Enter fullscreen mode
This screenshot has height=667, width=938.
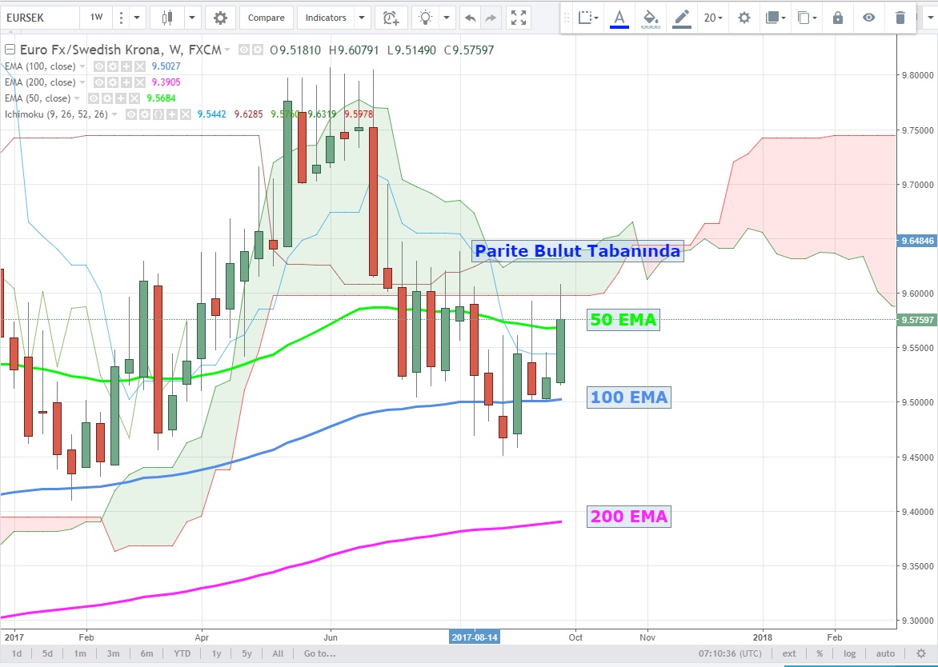[x=519, y=18]
